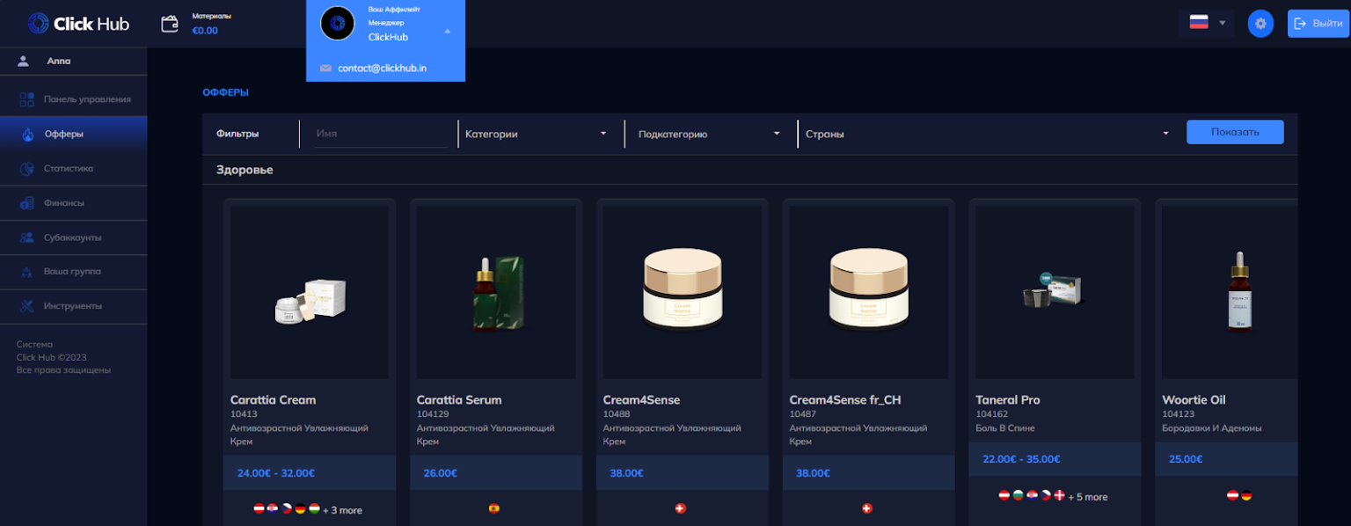
Task: Select Офферы in the sidebar
Action: point(74,134)
